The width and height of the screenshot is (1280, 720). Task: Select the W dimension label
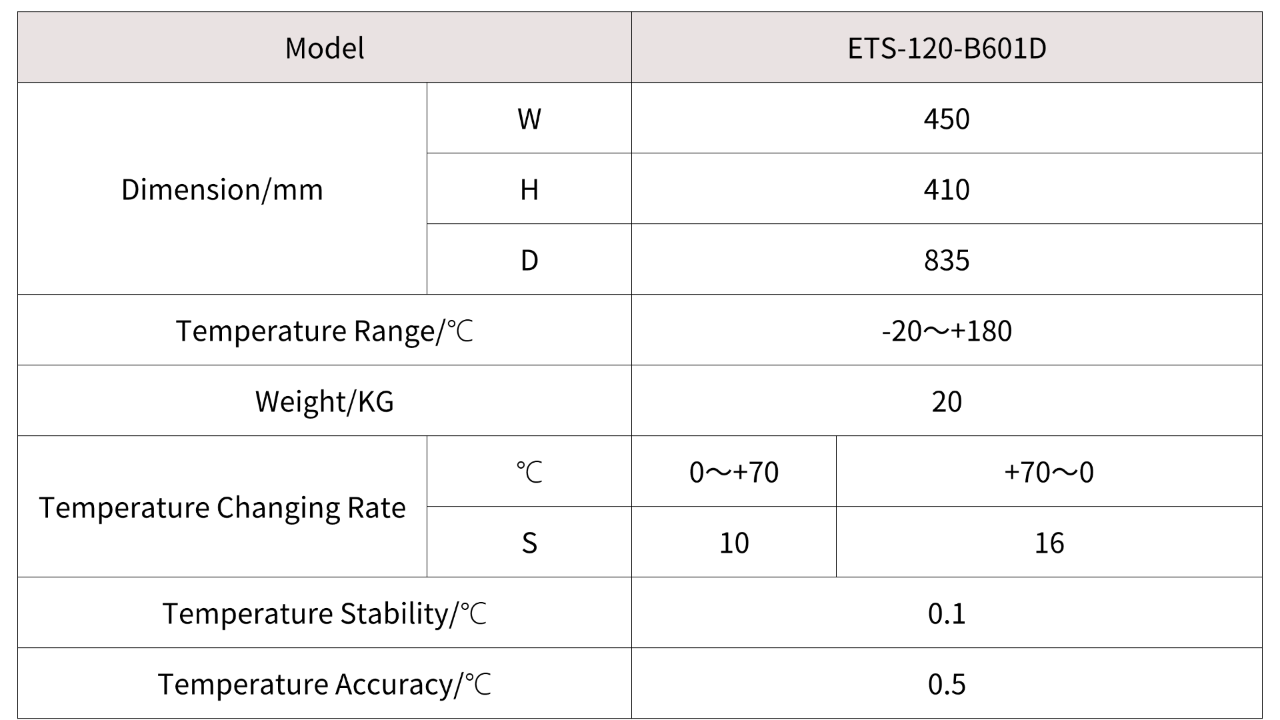(529, 119)
